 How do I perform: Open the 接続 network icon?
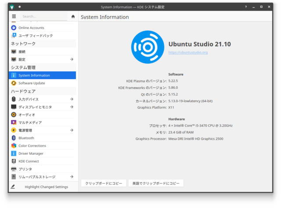coord(14,52)
